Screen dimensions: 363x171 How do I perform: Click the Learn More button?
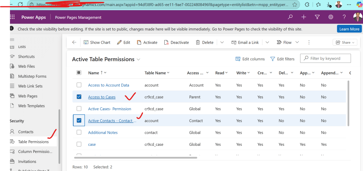[x=349, y=29]
